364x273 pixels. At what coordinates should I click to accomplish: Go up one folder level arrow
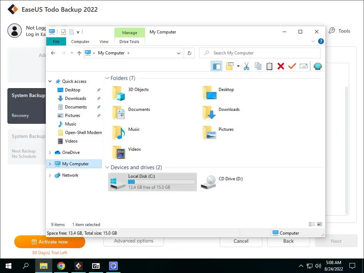(x=79, y=53)
